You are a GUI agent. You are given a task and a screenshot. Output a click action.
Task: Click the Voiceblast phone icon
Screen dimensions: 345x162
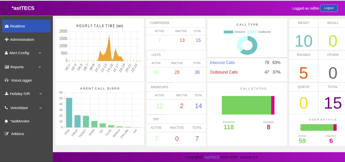pos(6,108)
